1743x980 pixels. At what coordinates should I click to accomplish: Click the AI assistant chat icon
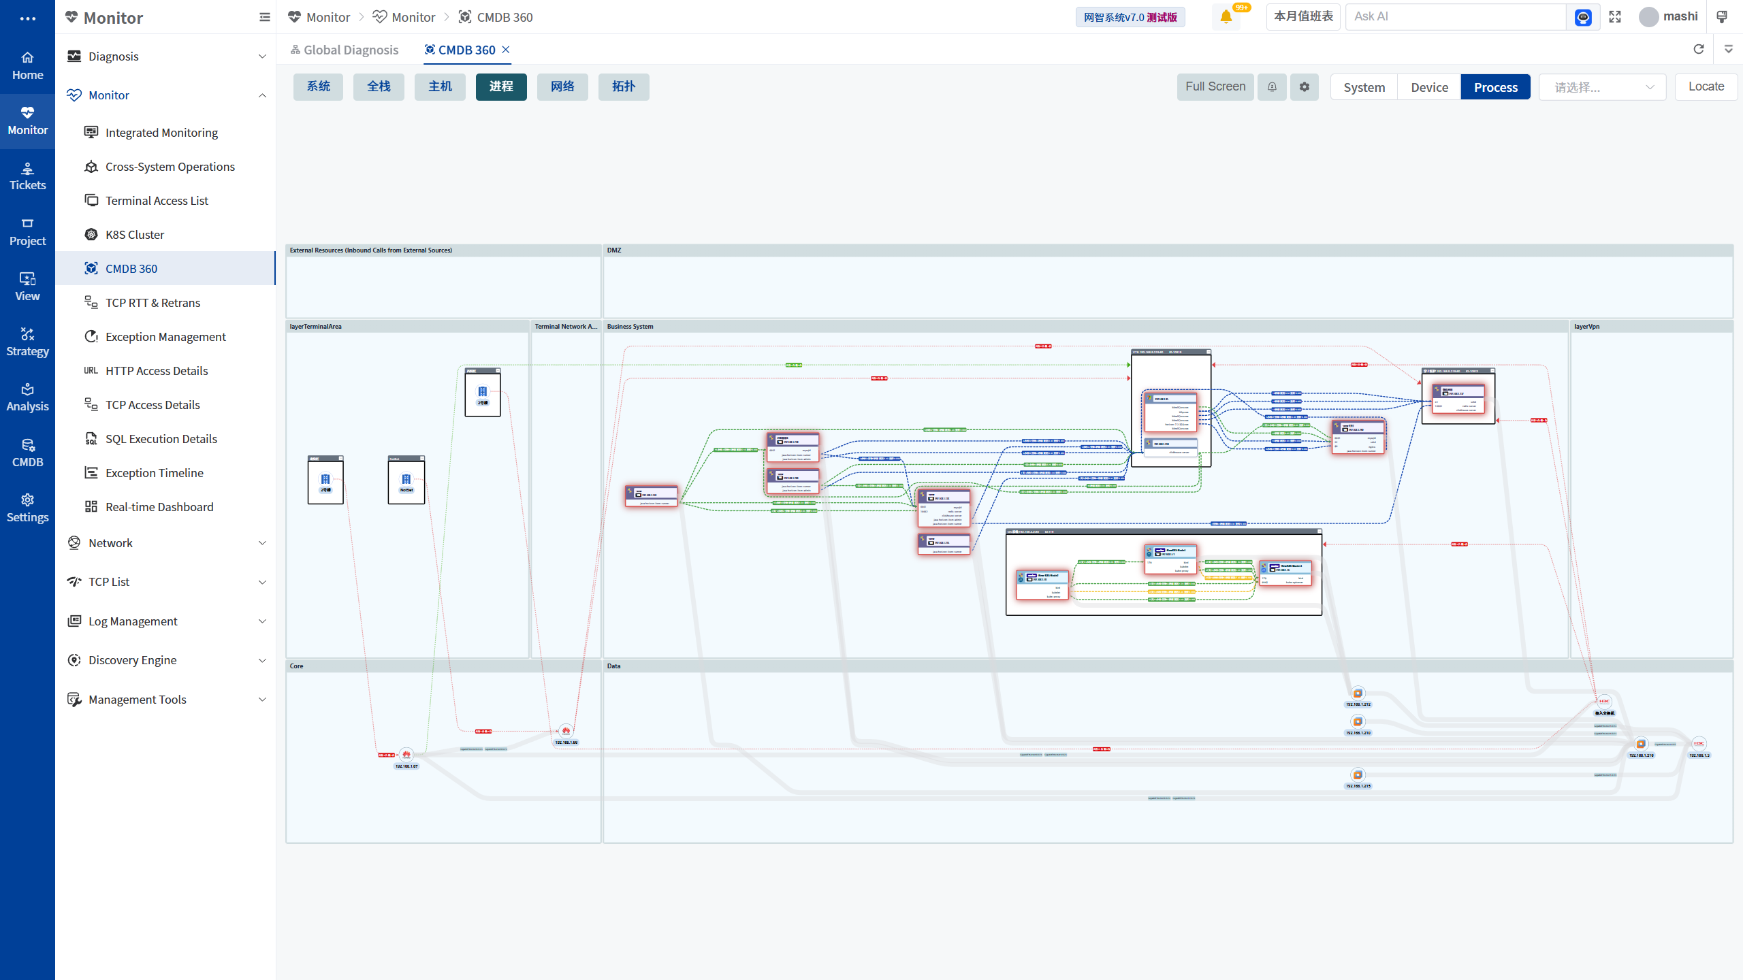click(x=1583, y=17)
